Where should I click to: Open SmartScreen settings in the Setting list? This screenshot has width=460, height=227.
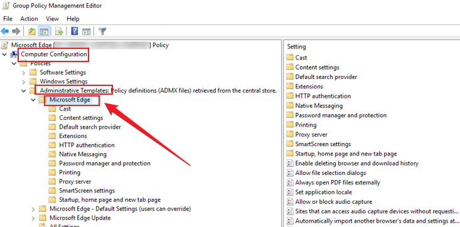(323, 144)
